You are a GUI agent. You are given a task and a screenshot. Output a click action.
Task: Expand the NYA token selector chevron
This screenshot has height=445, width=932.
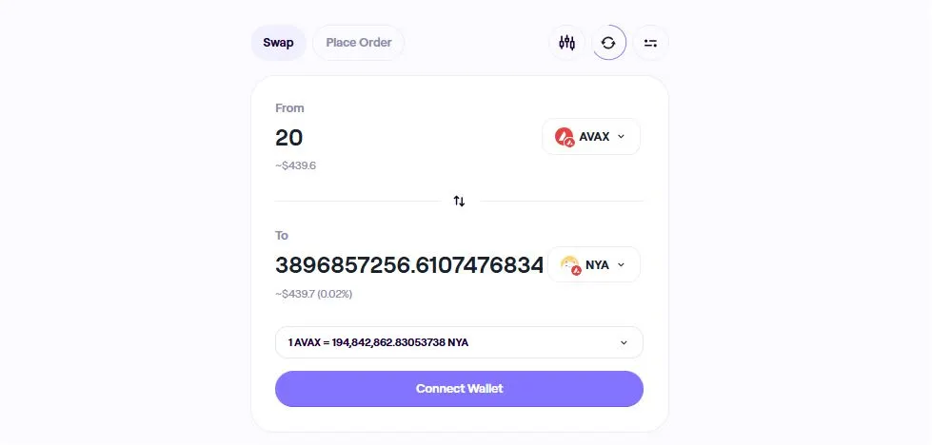(622, 264)
